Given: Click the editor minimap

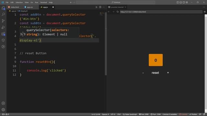Looking at the screenshot, I should (102, 14).
